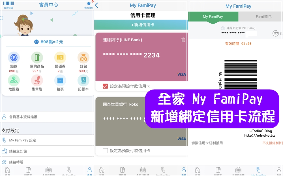The image size is (283, 176).
Task: Select the My FamiPay tab
Action: pyautogui.click(x=213, y=17)
